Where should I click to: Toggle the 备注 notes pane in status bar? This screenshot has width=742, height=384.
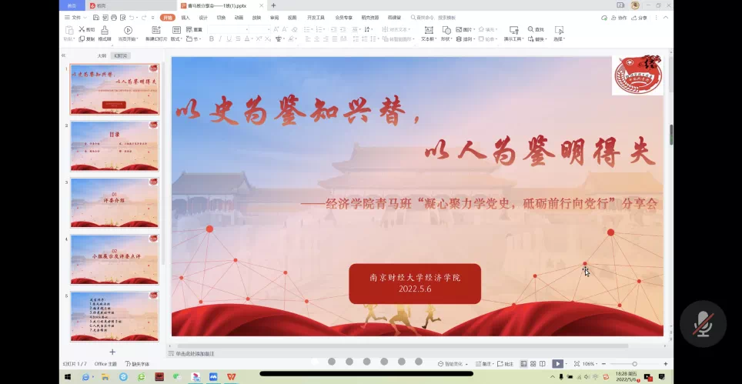(x=486, y=364)
